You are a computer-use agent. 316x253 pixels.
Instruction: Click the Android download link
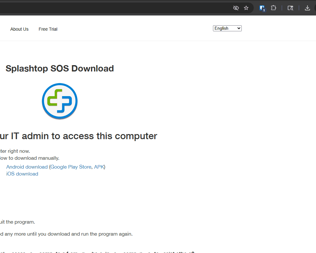[x=27, y=167]
